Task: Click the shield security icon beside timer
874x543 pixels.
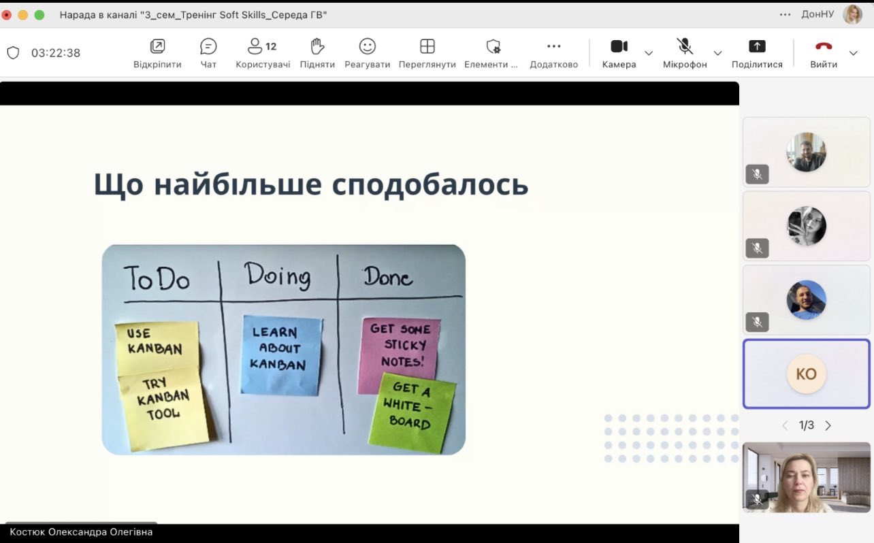Action: tap(13, 53)
